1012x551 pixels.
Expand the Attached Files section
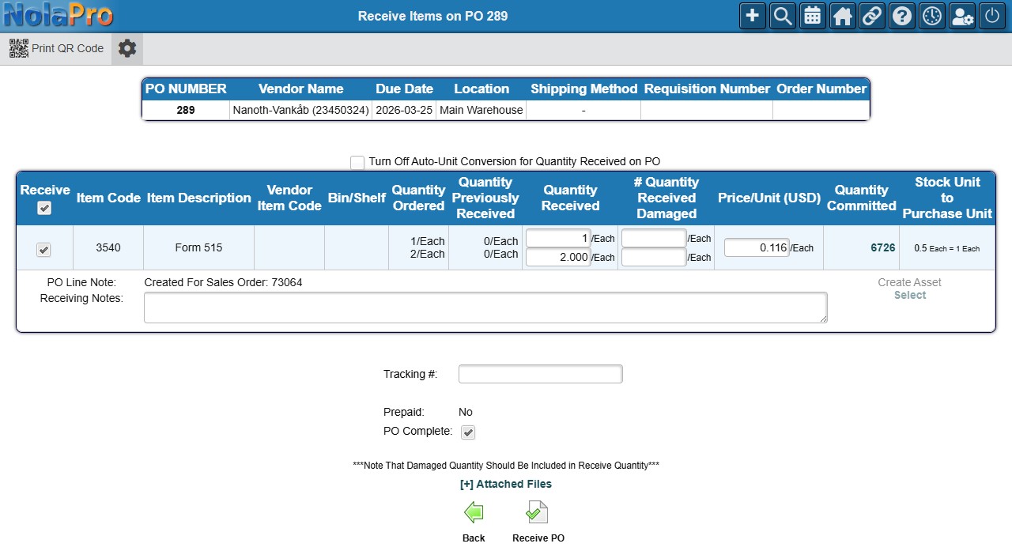506,484
